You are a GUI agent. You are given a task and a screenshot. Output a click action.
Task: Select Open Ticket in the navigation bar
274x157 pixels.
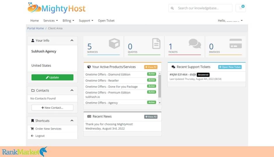click(106, 21)
